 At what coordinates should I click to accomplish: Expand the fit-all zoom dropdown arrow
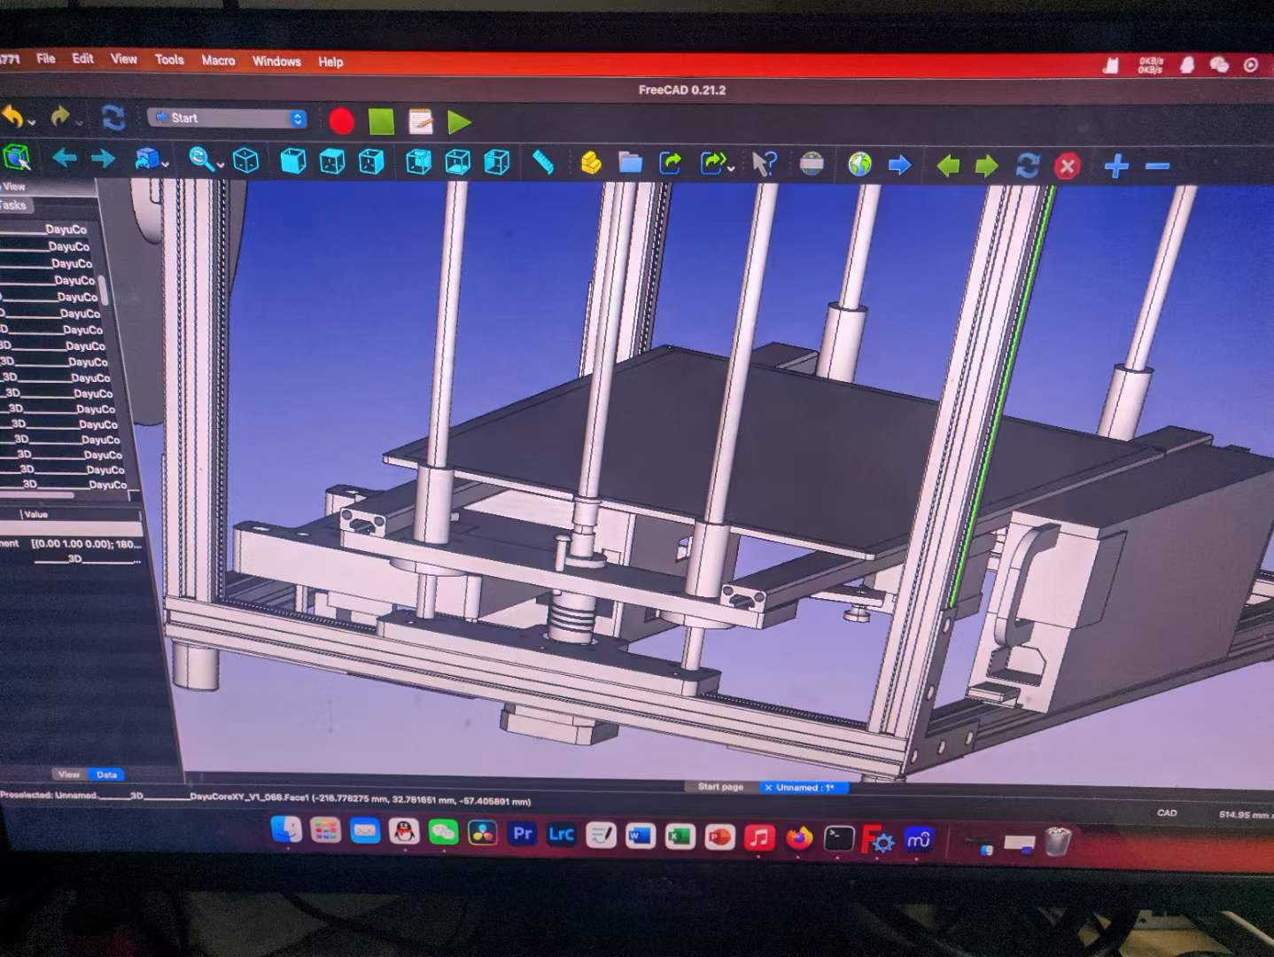point(220,166)
